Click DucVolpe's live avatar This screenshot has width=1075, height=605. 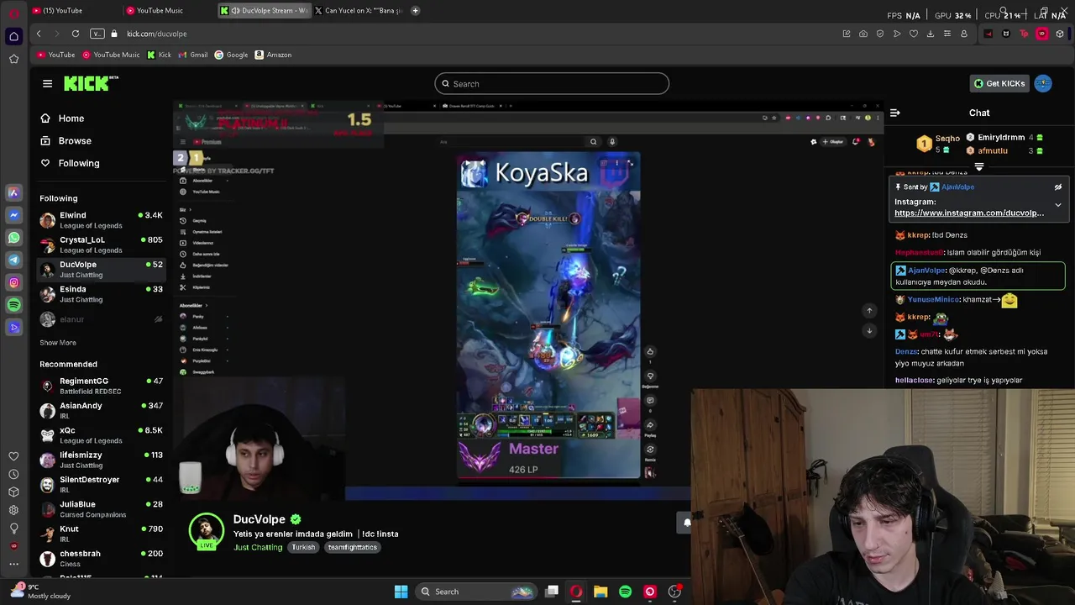pos(206,531)
